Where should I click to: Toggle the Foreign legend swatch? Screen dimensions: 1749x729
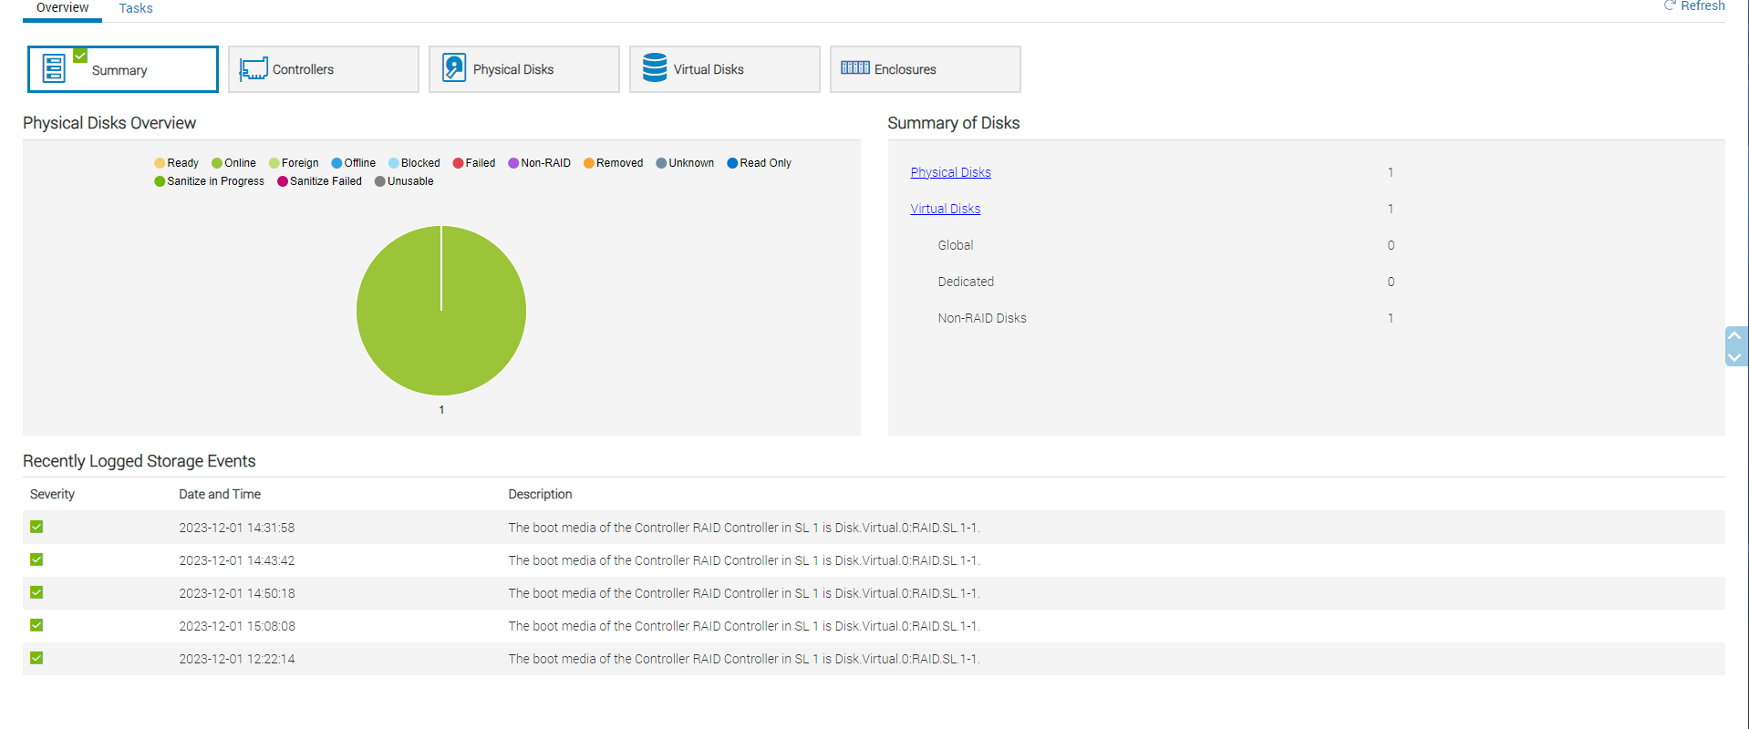click(x=274, y=163)
